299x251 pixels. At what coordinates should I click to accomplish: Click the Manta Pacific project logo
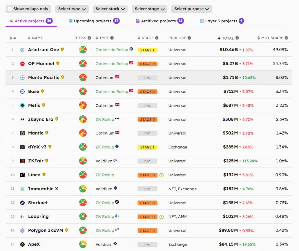[22, 78]
